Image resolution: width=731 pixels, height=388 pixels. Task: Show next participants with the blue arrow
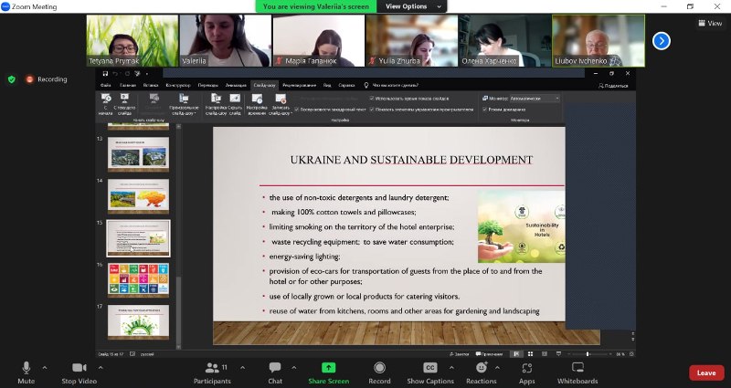[x=661, y=40]
